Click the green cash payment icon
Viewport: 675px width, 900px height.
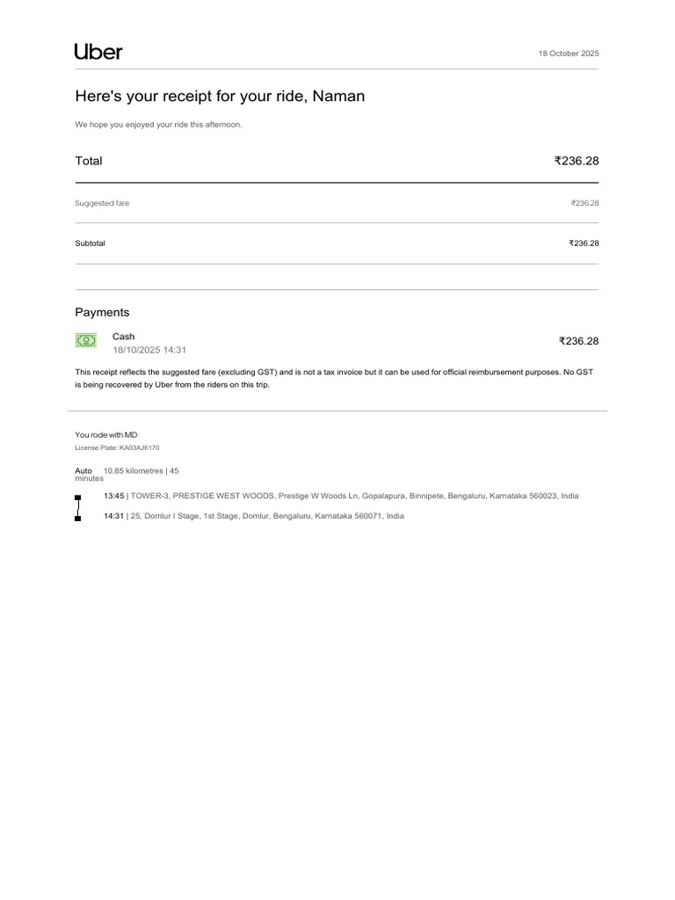click(x=86, y=340)
